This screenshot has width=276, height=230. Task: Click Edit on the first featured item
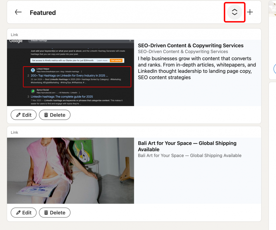click(23, 115)
